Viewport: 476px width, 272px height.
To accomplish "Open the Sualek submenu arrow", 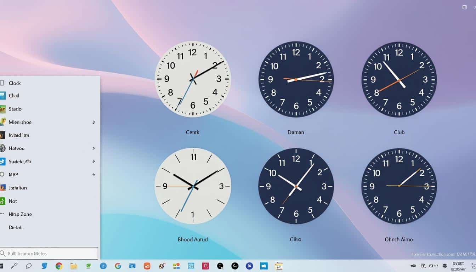I will coord(94,161).
